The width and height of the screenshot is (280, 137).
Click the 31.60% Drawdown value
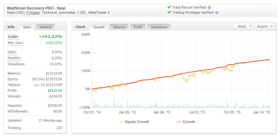56,64
